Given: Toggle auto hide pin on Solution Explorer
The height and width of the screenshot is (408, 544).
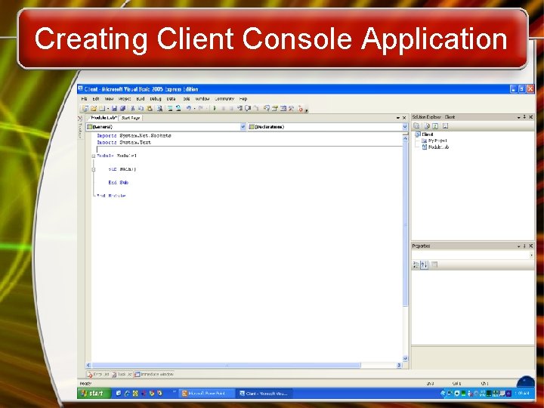Looking at the screenshot, I should (524, 117).
